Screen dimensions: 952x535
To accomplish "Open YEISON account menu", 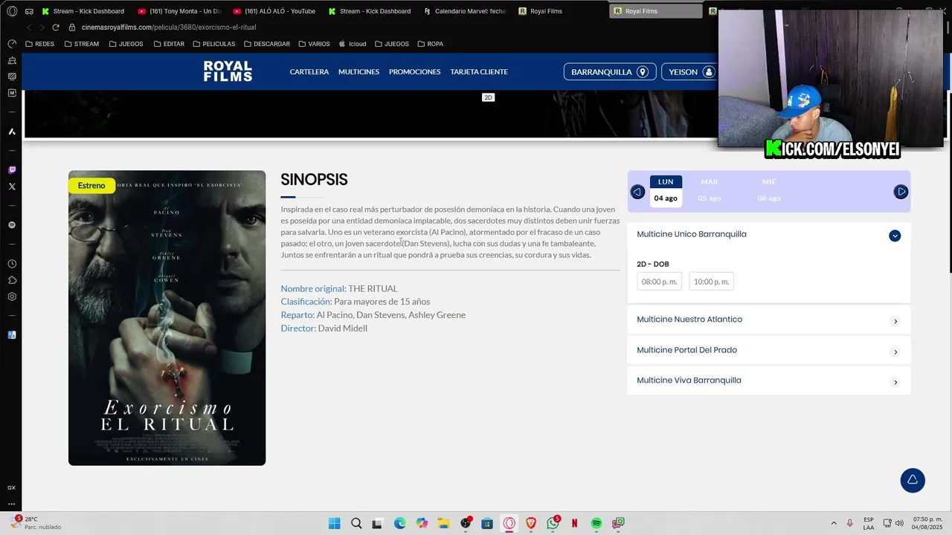I will pos(689,72).
